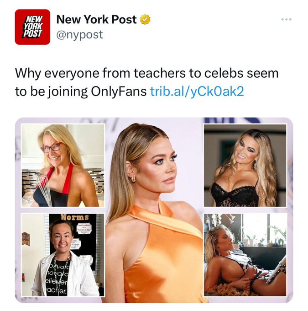Open the New York Post red logo avatar
The image size is (308, 311).
tap(32, 27)
